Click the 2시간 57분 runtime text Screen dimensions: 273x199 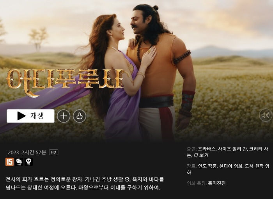34,152
